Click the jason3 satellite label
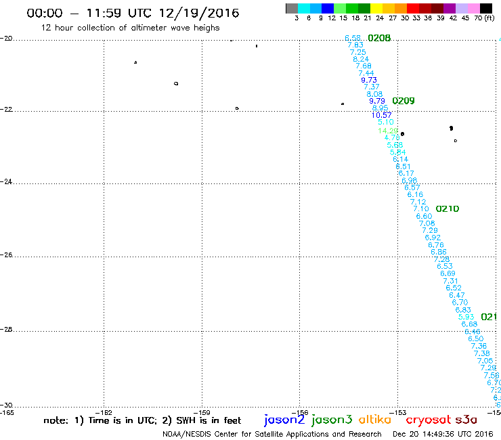 coord(332,420)
